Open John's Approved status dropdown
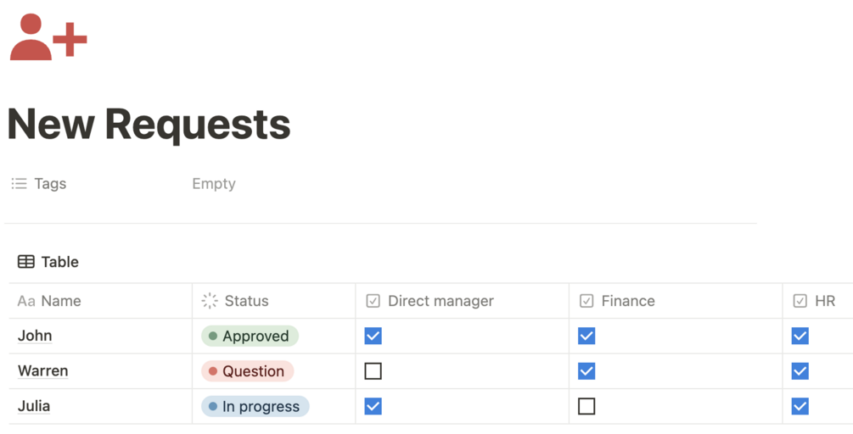The height and width of the screenshot is (434, 853). tap(250, 337)
